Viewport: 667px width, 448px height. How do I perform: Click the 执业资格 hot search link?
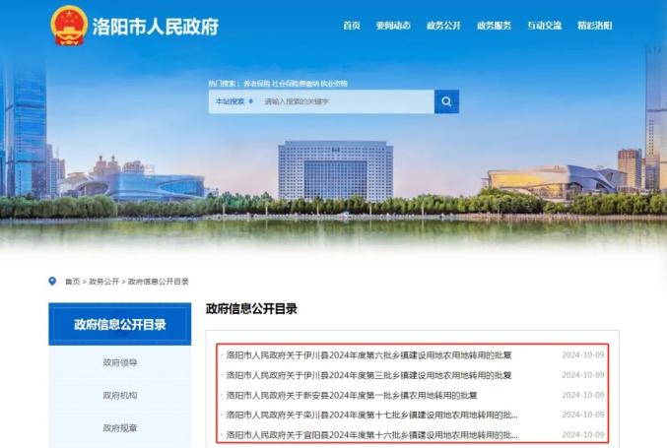(334, 84)
